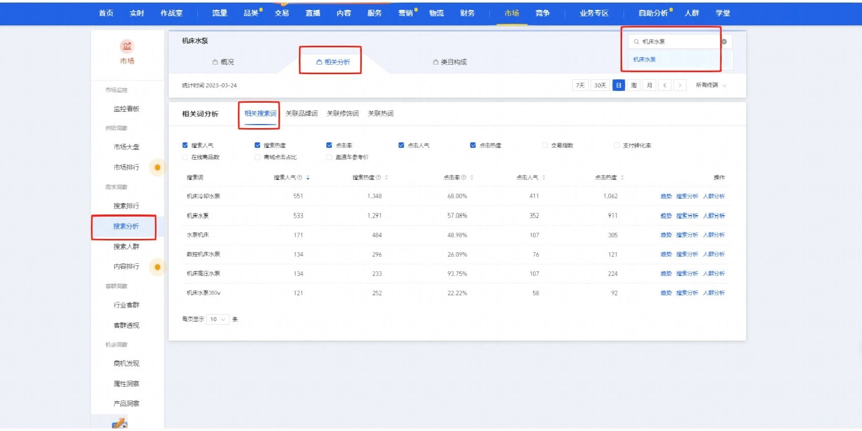Open the rows-per-page dropdown showing 10

coord(218,319)
